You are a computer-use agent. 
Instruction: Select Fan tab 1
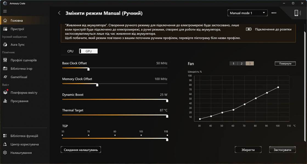(233, 63)
